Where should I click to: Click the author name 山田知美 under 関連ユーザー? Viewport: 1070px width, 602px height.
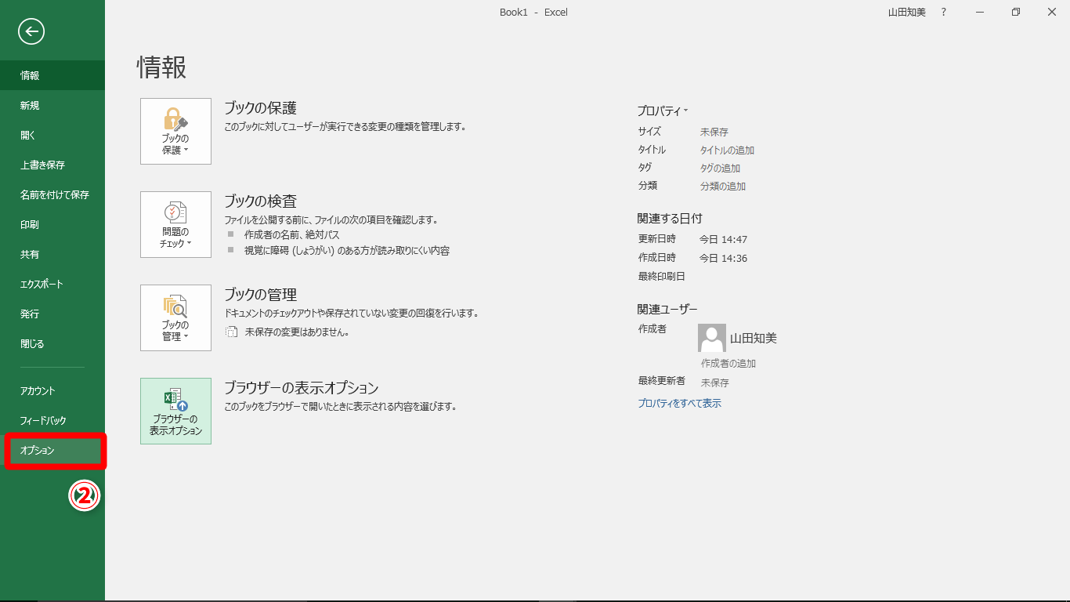(x=754, y=338)
